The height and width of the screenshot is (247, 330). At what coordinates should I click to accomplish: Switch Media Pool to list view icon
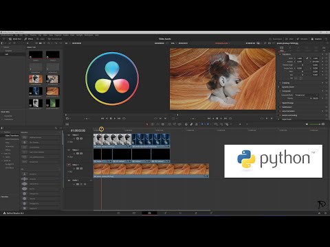pos(44,43)
